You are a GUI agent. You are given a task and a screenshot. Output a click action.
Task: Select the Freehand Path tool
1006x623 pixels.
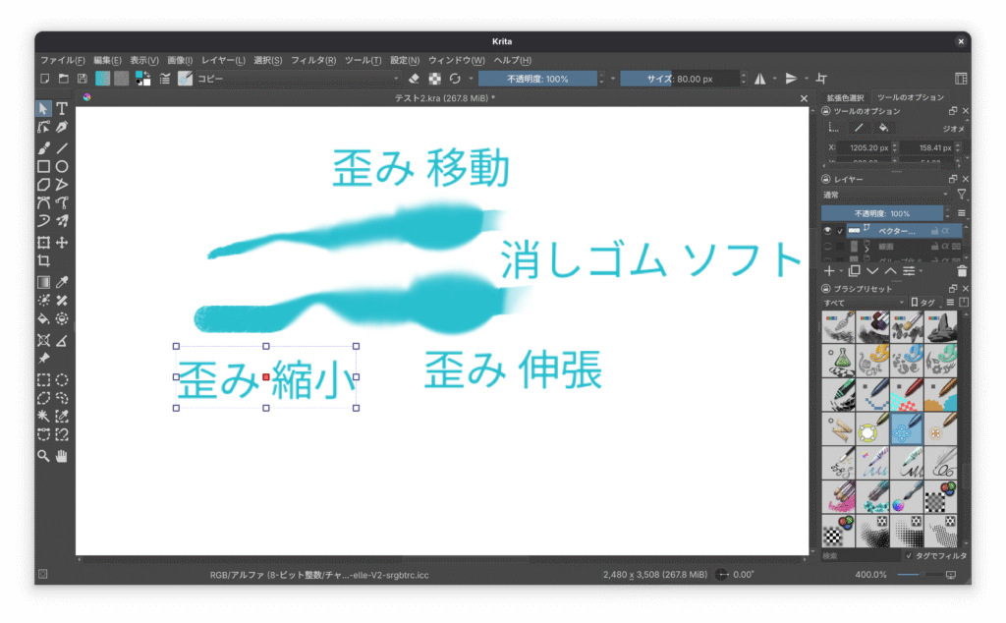(x=62, y=202)
